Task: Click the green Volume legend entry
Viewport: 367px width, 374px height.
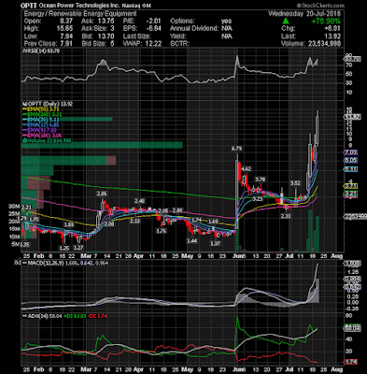Action: (47, 140)
